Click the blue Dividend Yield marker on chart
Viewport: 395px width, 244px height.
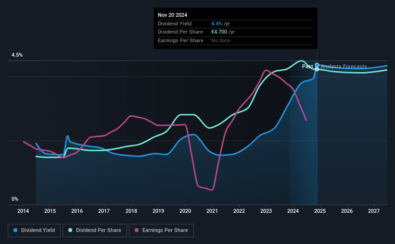[x=317, y=65]
